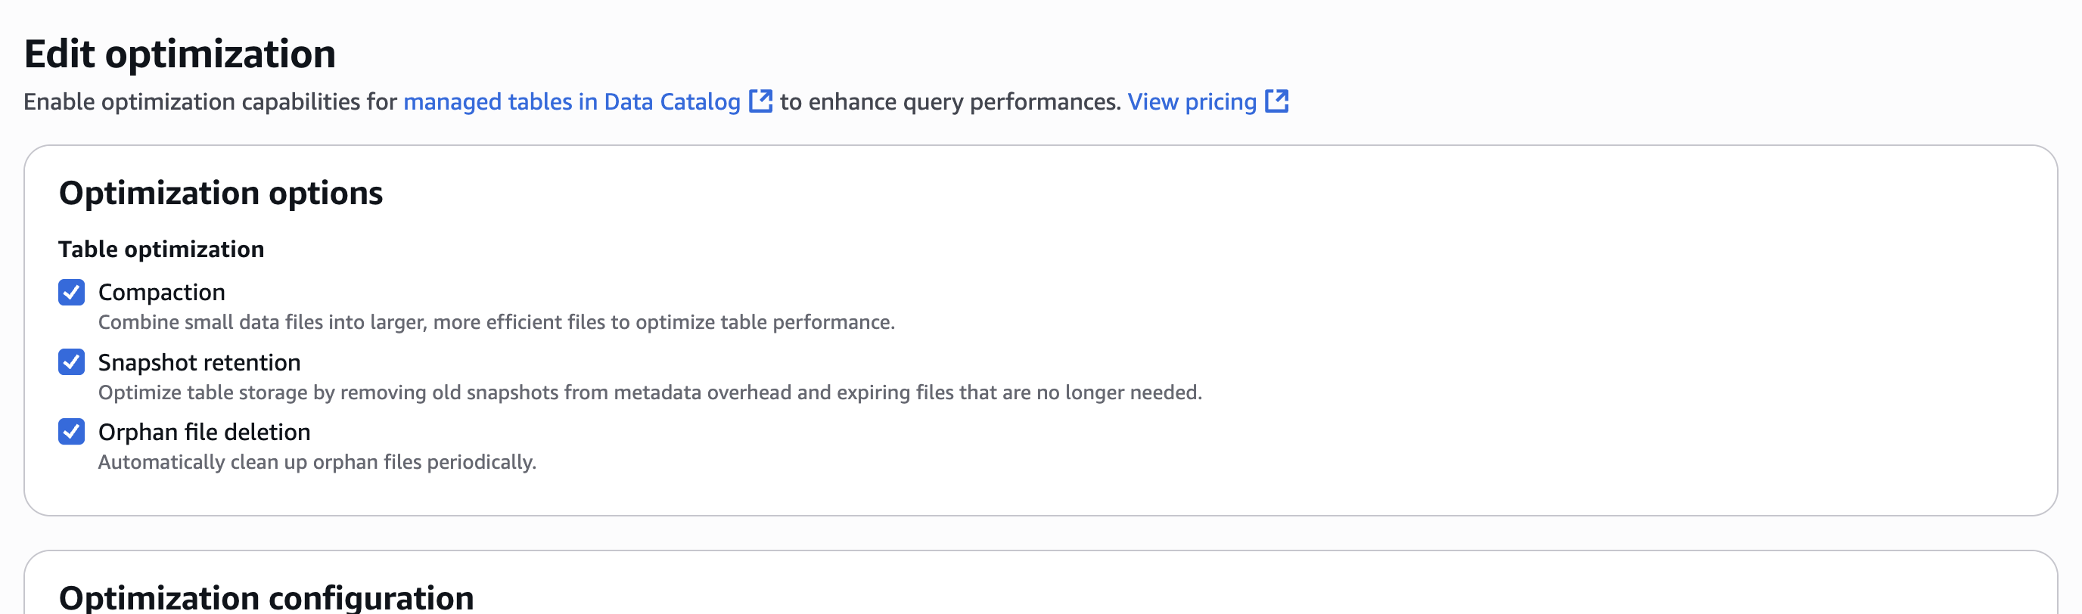Click the Compaction description text
This screenshot has width=2082, height=614.
(496, 321)
